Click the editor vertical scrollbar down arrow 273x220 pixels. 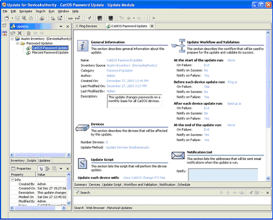[x=268, y=178]
